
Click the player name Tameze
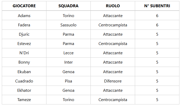click(x=24, y=100)
